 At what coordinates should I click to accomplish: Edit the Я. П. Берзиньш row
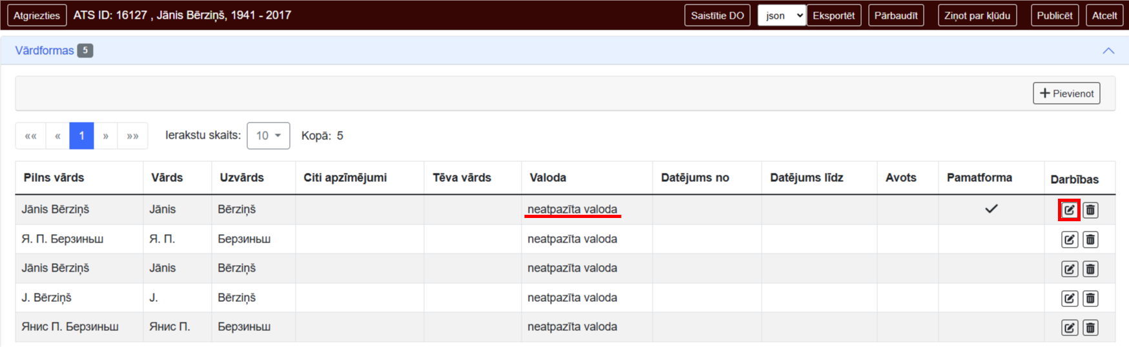(1069, 240)
